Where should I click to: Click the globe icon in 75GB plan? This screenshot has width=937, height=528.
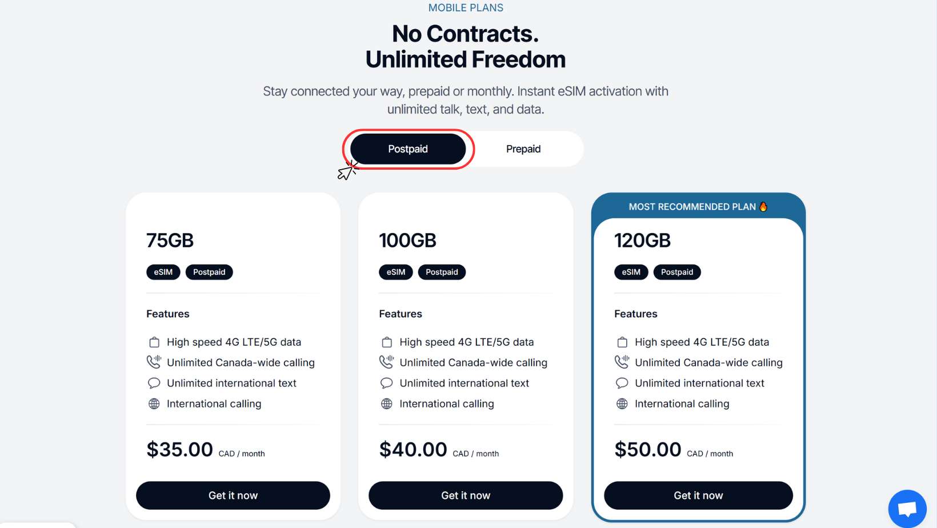154,404
